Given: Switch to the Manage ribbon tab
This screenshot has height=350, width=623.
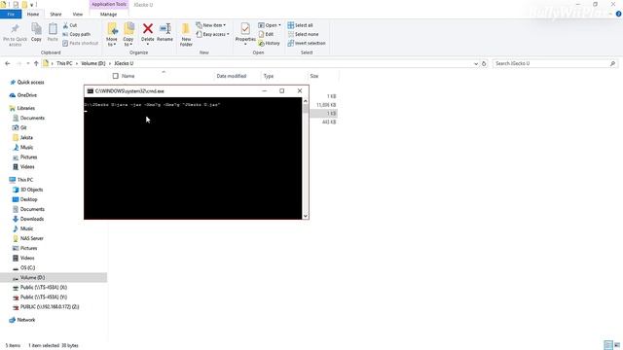Looking at the screenshot, I should [x=108, y=14].
